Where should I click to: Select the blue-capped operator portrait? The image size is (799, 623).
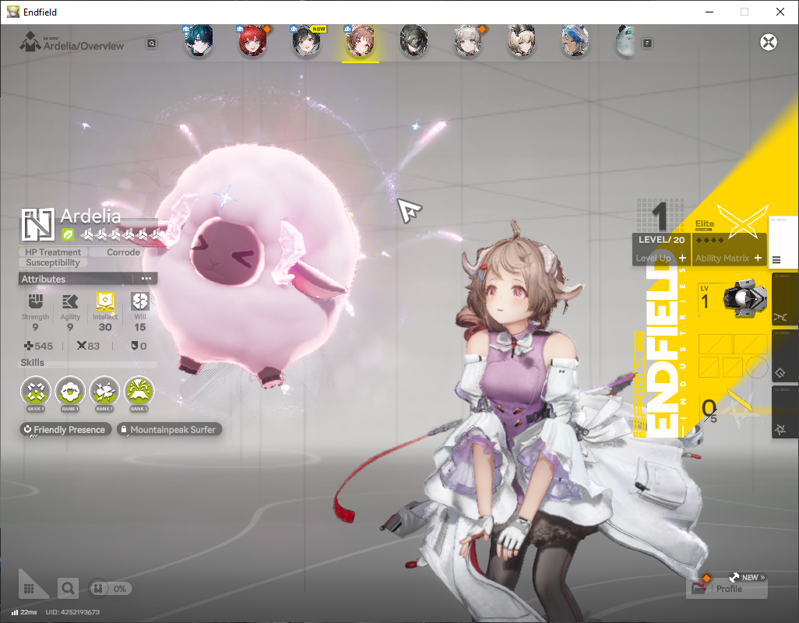point(575,40)
